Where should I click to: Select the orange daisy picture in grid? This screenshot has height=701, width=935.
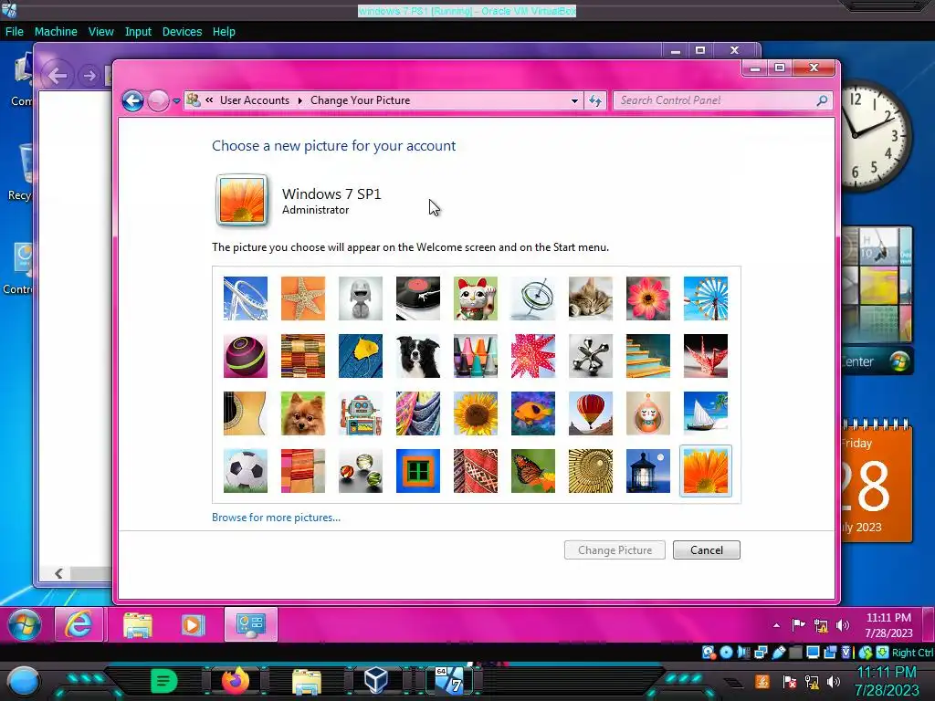tap(706, 471)
